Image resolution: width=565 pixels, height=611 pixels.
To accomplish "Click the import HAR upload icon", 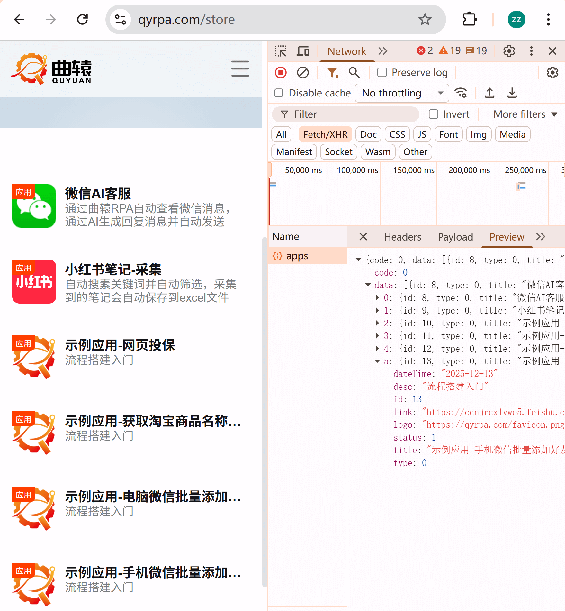I will (x=489, y=93).
